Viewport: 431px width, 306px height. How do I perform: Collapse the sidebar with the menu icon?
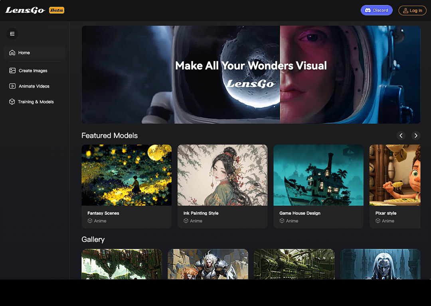point(12,34)
